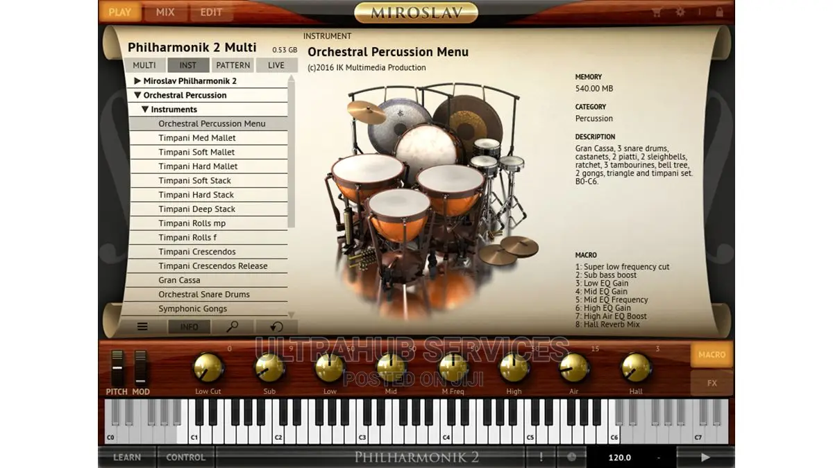Click the 120.0 tempo field
The height and width of the screenshot is (468, 833).
click(x=620, y=457)
